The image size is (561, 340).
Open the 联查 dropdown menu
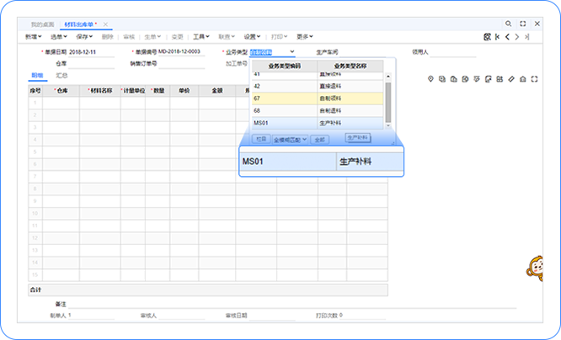227,37
